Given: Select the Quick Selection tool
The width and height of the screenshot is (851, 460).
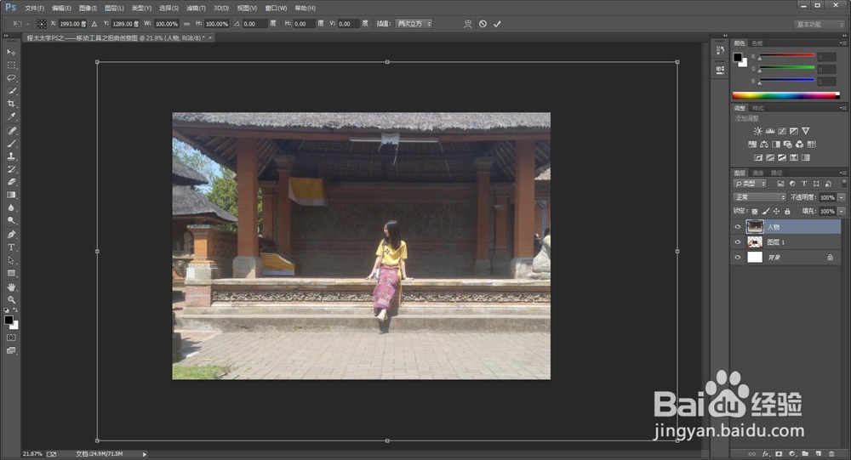Looking at the screenshot, I should [x=11, y=91].
